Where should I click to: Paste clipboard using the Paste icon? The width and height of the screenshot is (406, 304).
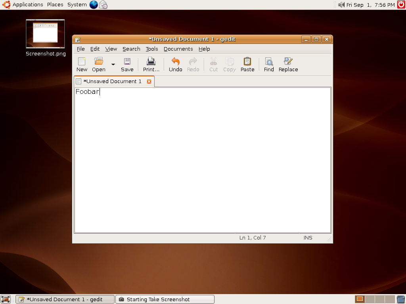tap(247, 65)
